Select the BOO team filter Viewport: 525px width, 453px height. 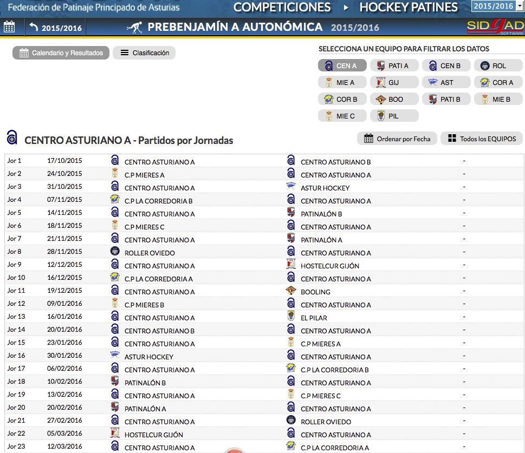point(394,99)
